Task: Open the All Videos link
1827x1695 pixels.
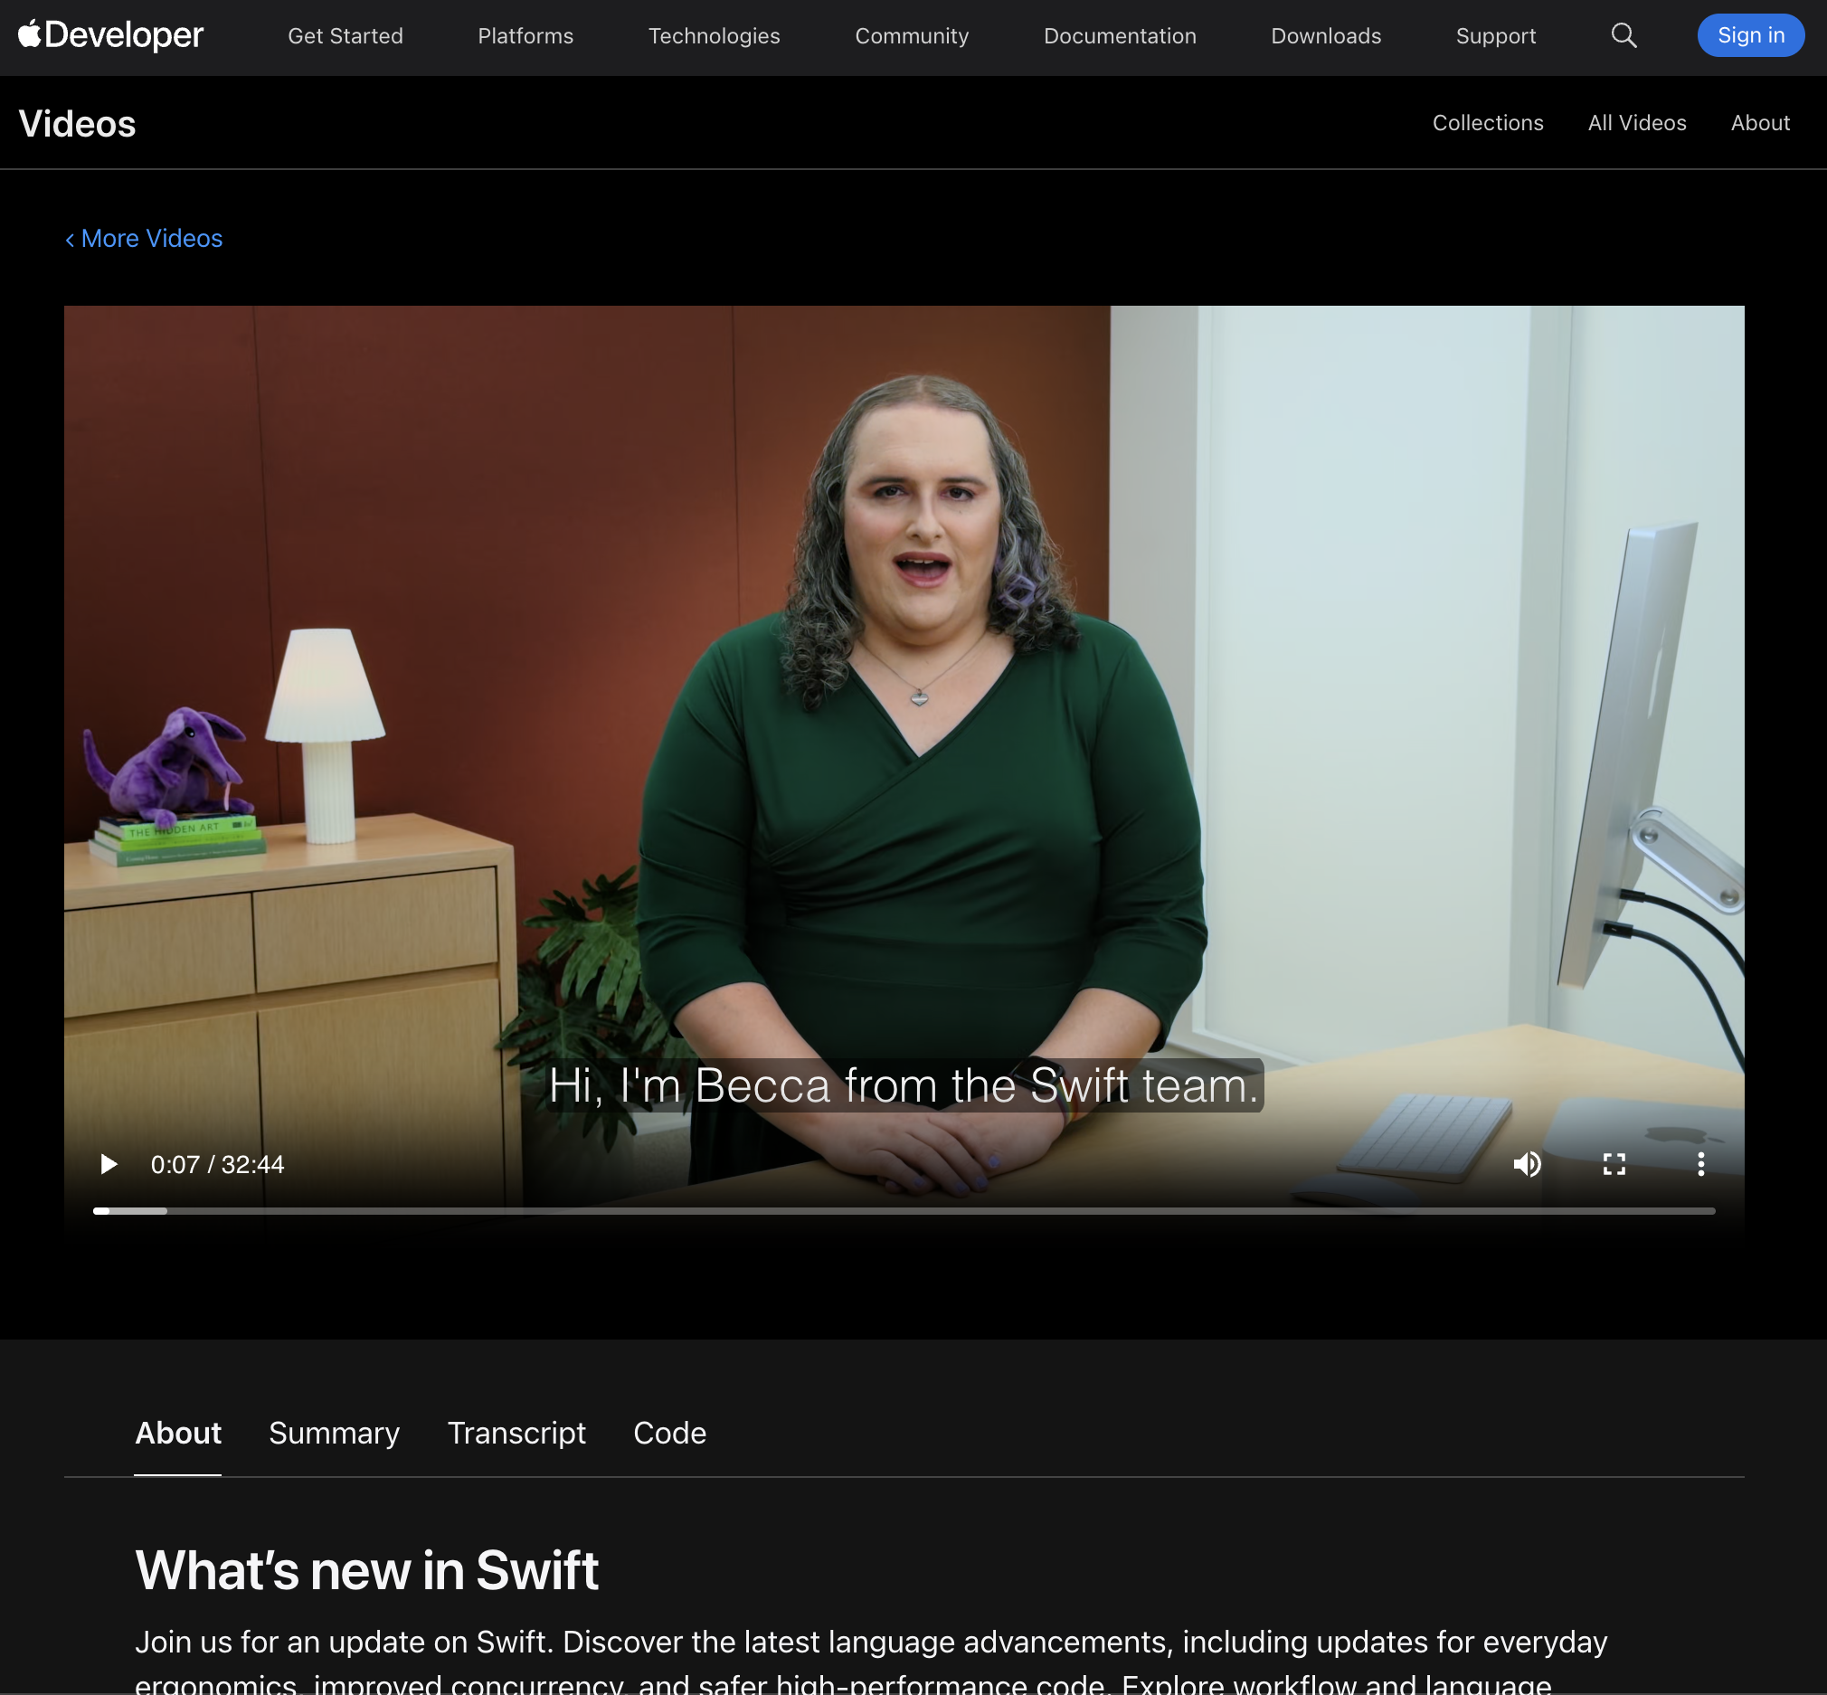Action: tap(1636, 123)
